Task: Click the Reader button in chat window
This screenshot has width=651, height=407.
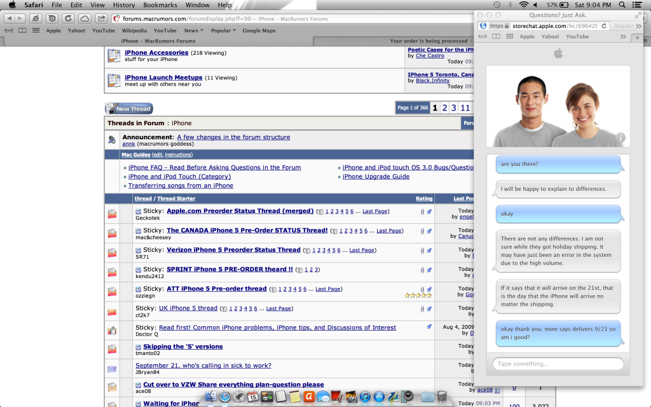Action: (x=624, y=25)
